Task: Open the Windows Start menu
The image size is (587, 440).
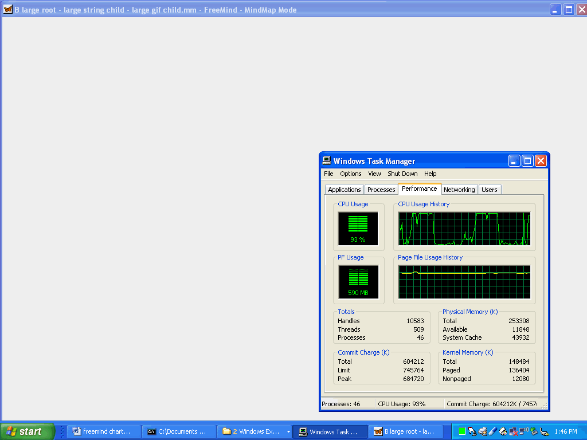Action: (27, 431)
